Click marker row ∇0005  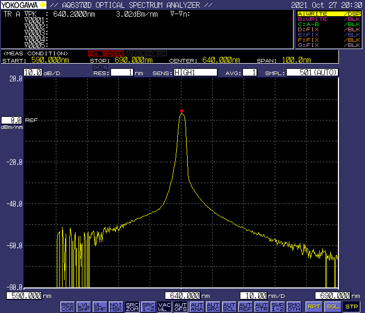[x=36, y=45]
